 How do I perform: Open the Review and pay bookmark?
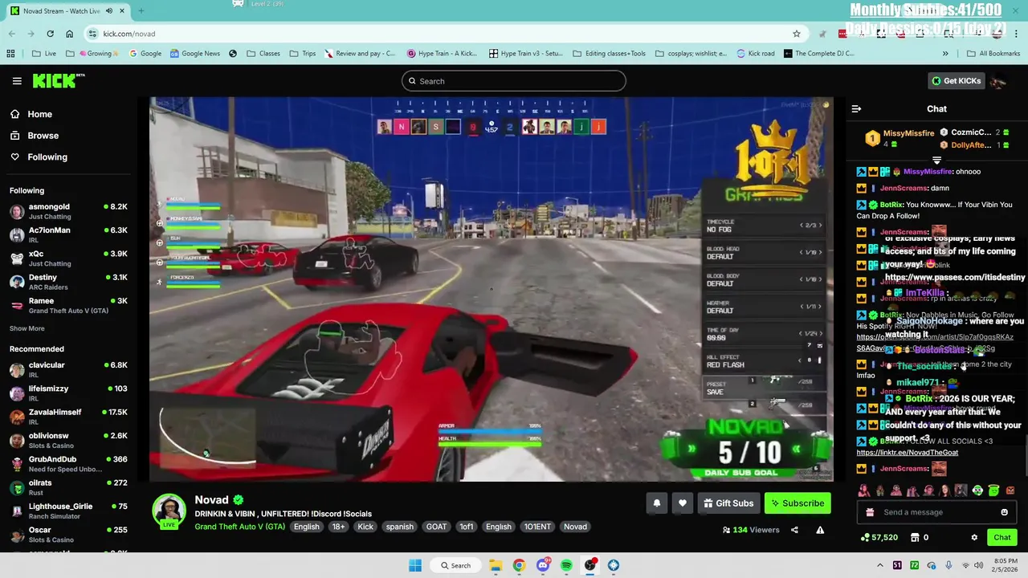pos(360,54)
